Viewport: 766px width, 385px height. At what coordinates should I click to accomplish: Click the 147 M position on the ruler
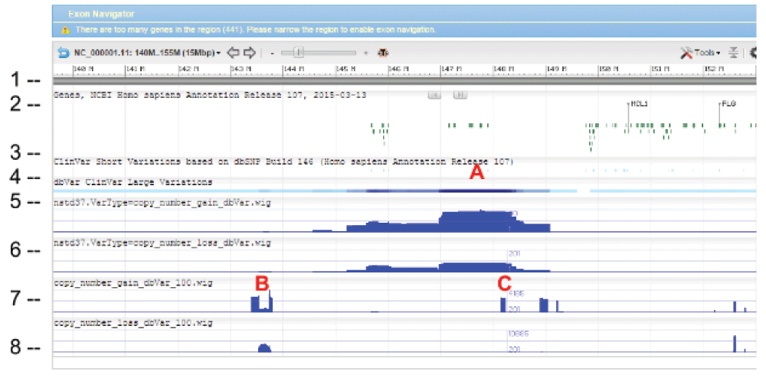[449, 70]
